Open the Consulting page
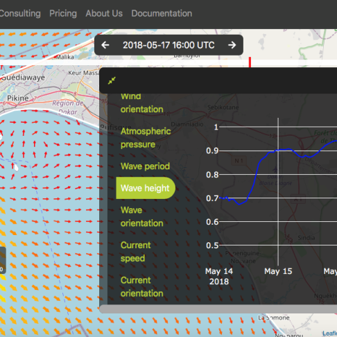This screenshot has height=337, width=337. point(20,13)
